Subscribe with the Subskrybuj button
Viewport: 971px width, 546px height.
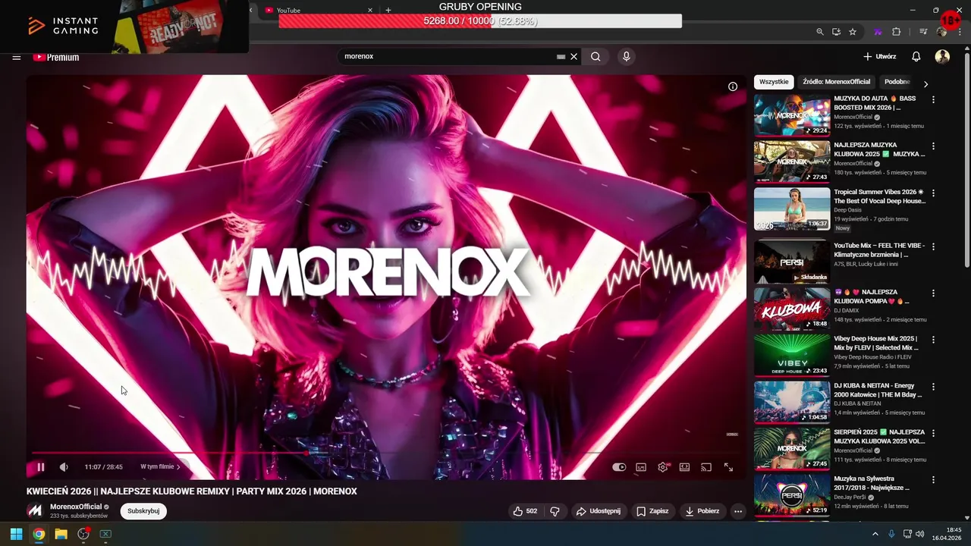pyautogui.click(x=143, y=511)
